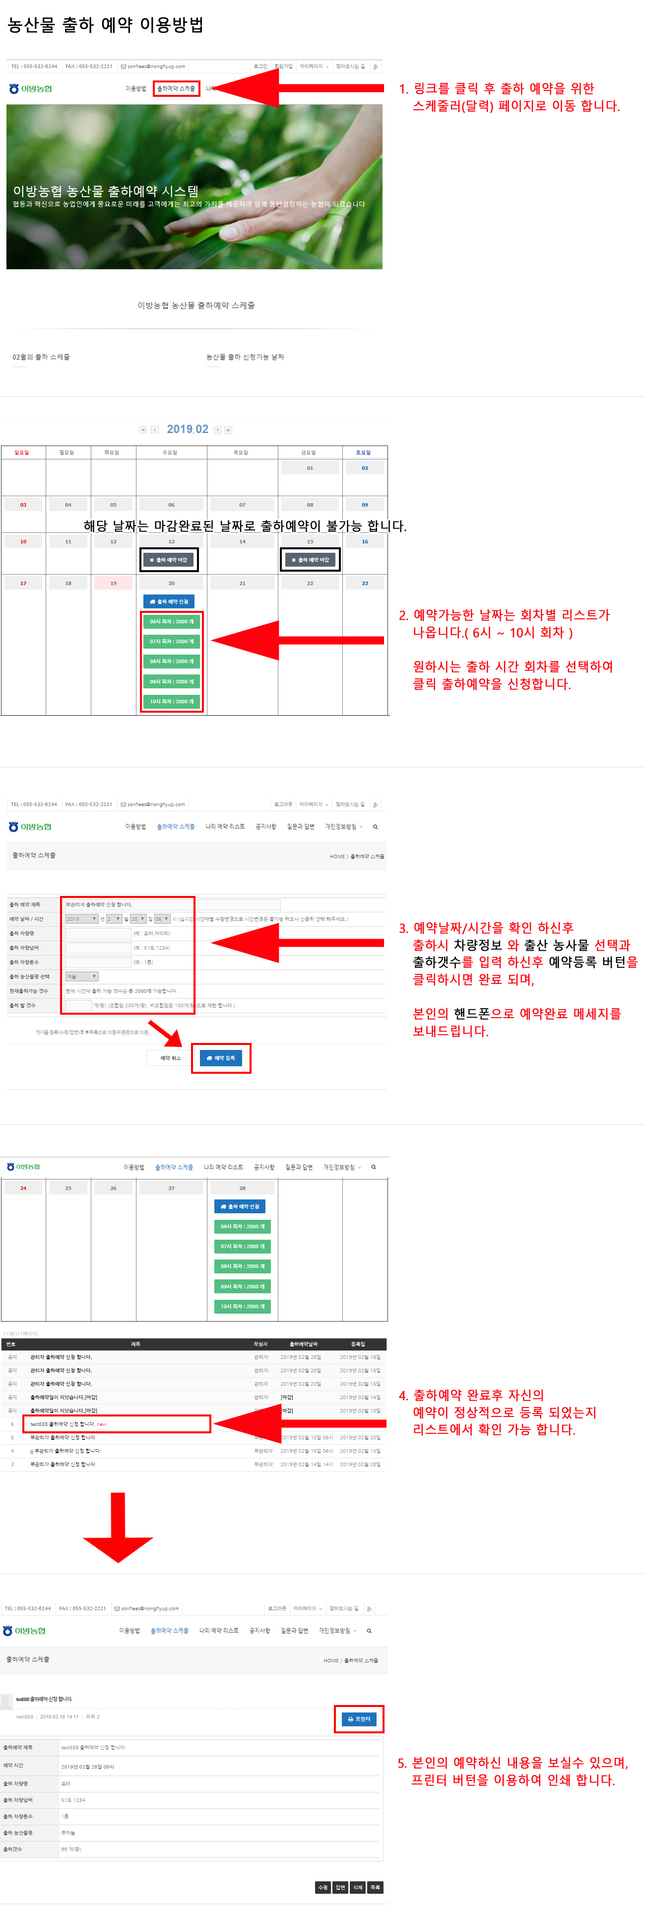The image size is (645, 1931).
Task: Expand 마이페이지 dropdown next to 회원가입
Action: coord(314,67)
